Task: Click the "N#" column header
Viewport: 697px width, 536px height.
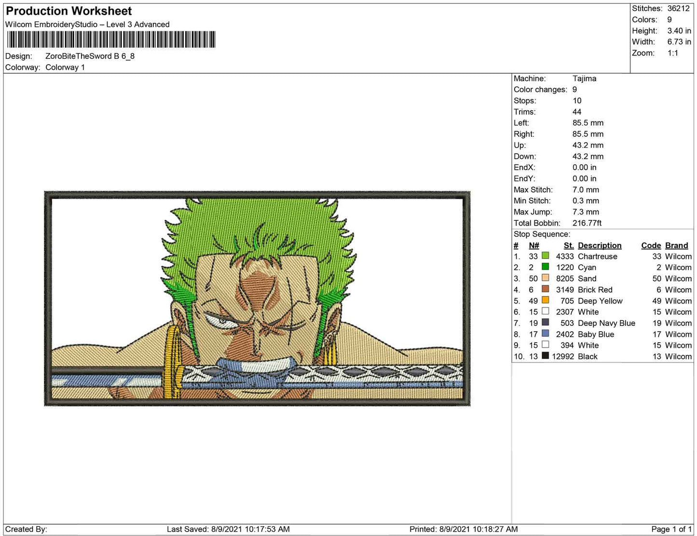Action: 534,245
